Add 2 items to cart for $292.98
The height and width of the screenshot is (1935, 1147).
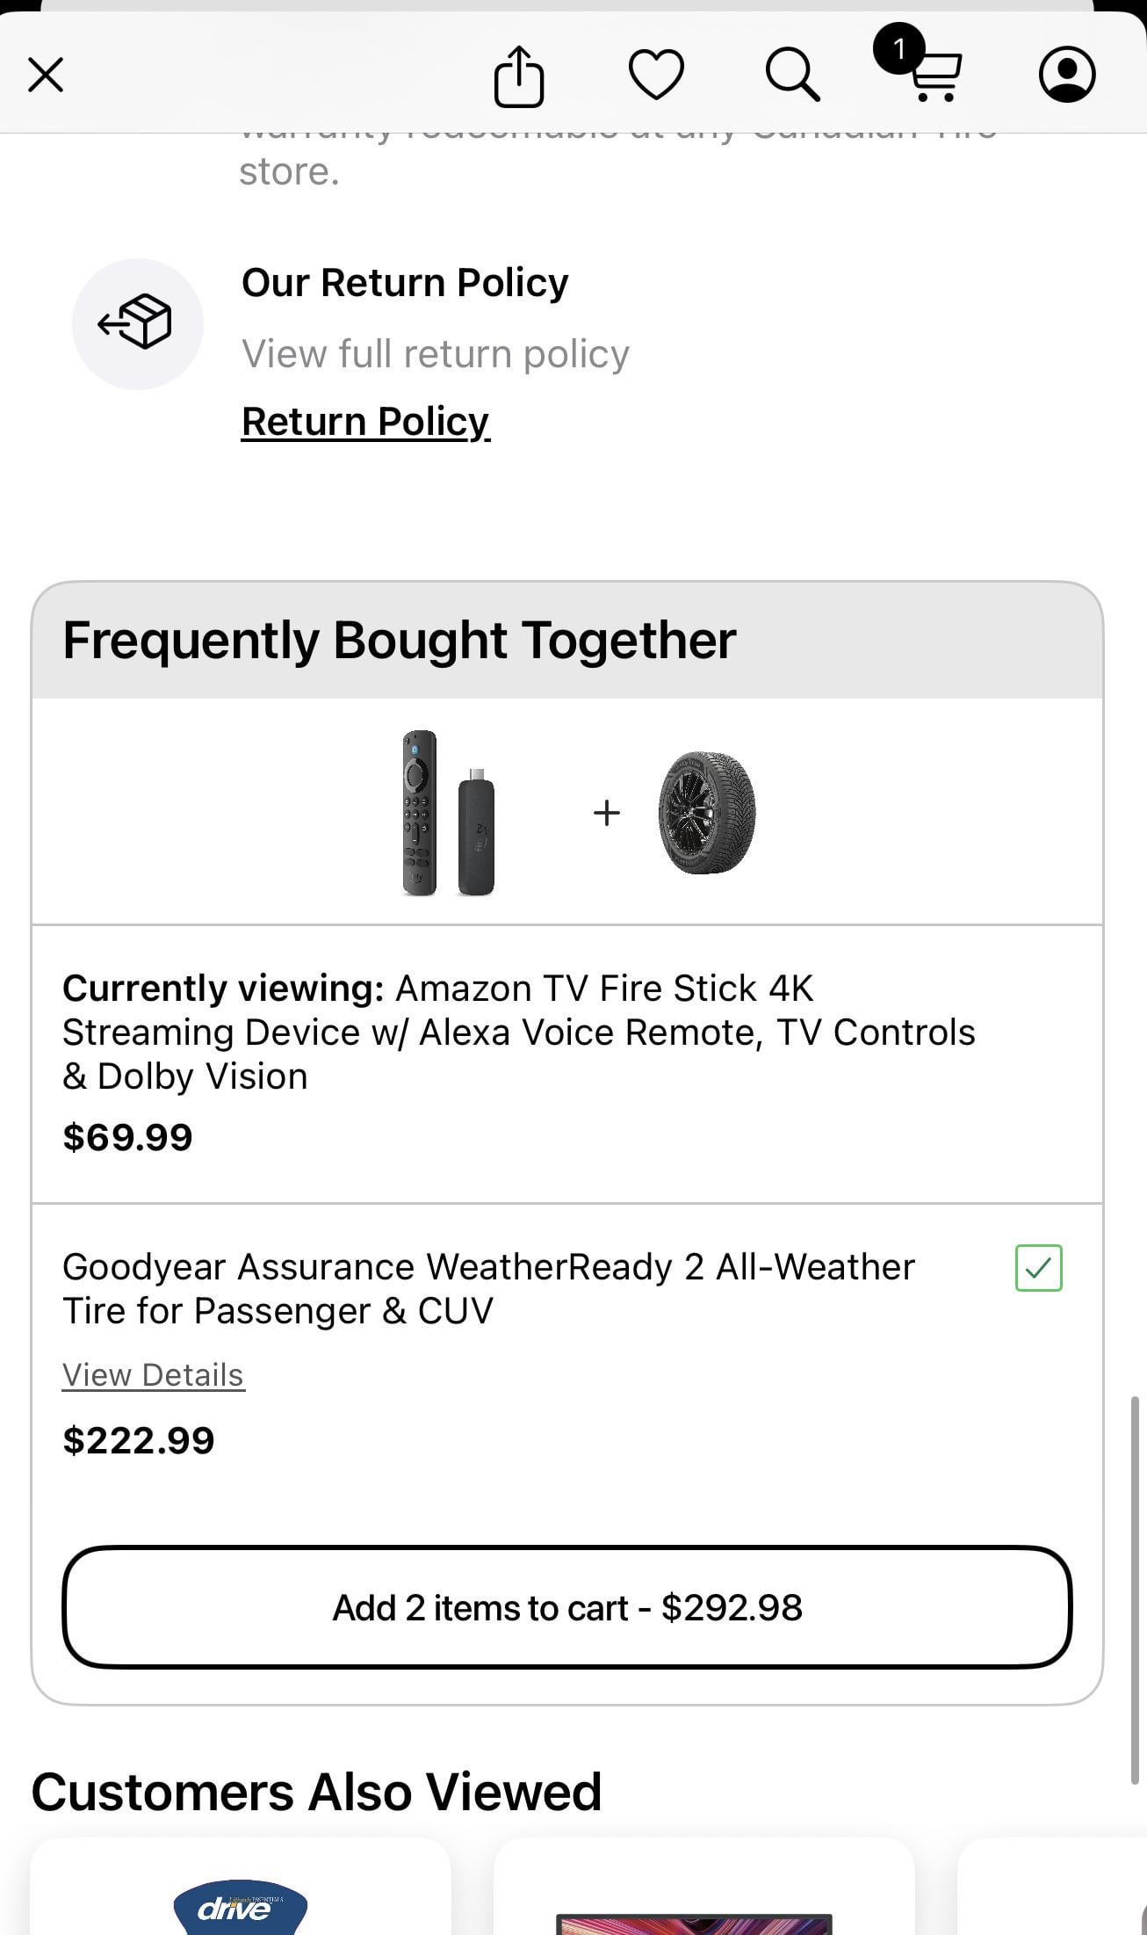(566, 1607)
